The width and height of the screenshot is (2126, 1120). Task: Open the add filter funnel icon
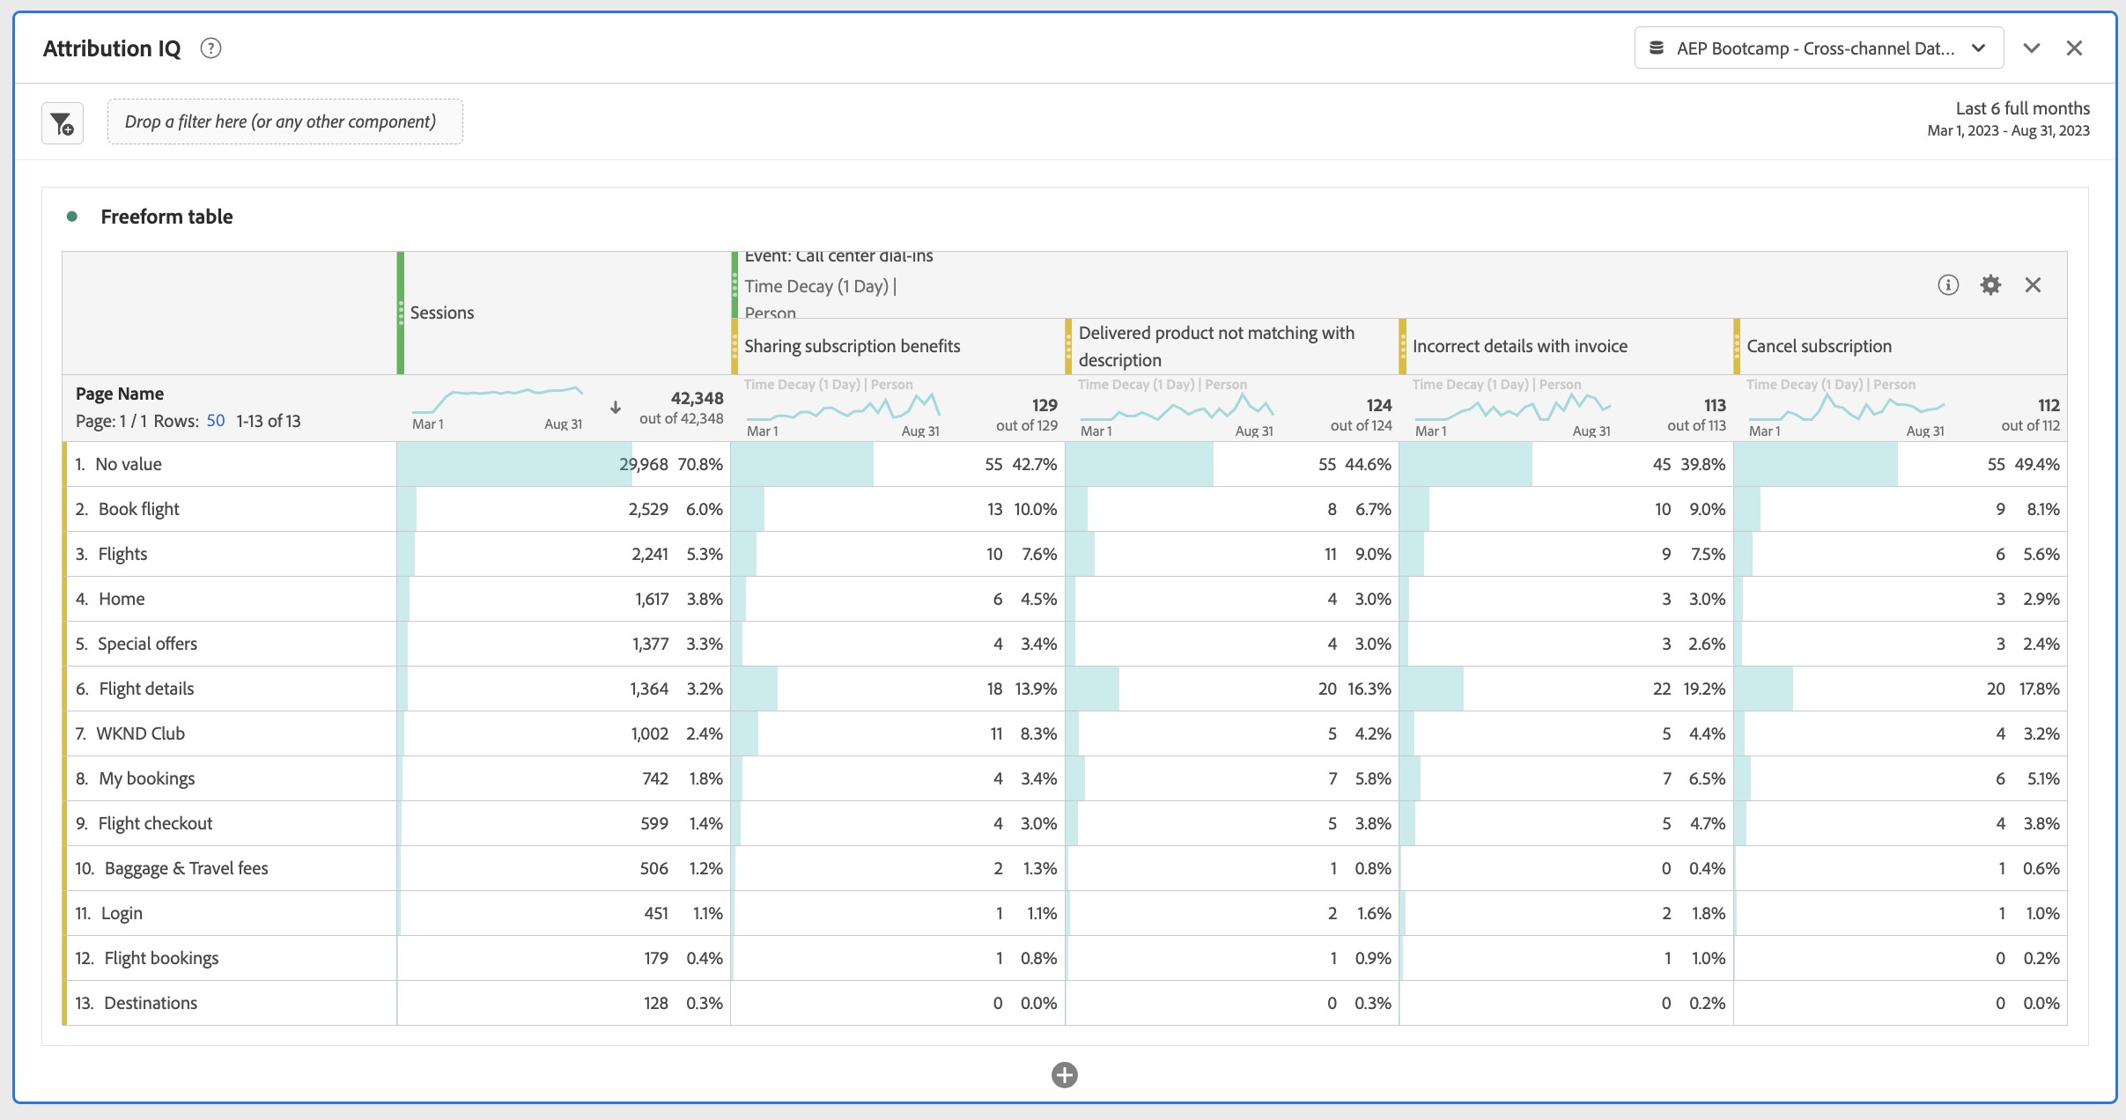(x=63, y=123)
